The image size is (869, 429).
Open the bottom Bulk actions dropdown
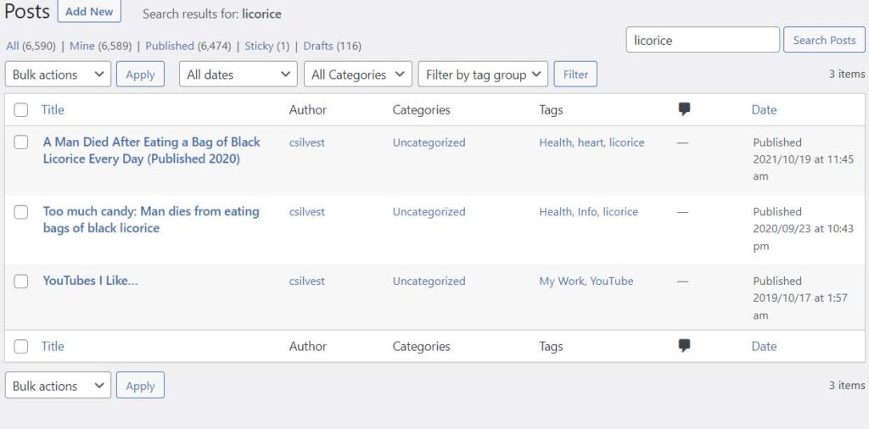point(58,386)
